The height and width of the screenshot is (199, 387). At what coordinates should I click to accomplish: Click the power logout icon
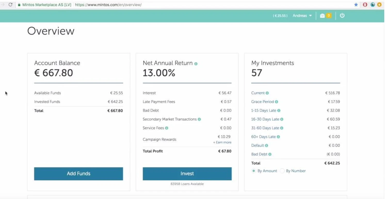pyautogui.click(x=342, y=15)
